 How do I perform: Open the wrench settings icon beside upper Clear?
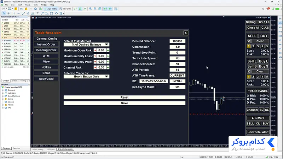[x=249, y=41]
